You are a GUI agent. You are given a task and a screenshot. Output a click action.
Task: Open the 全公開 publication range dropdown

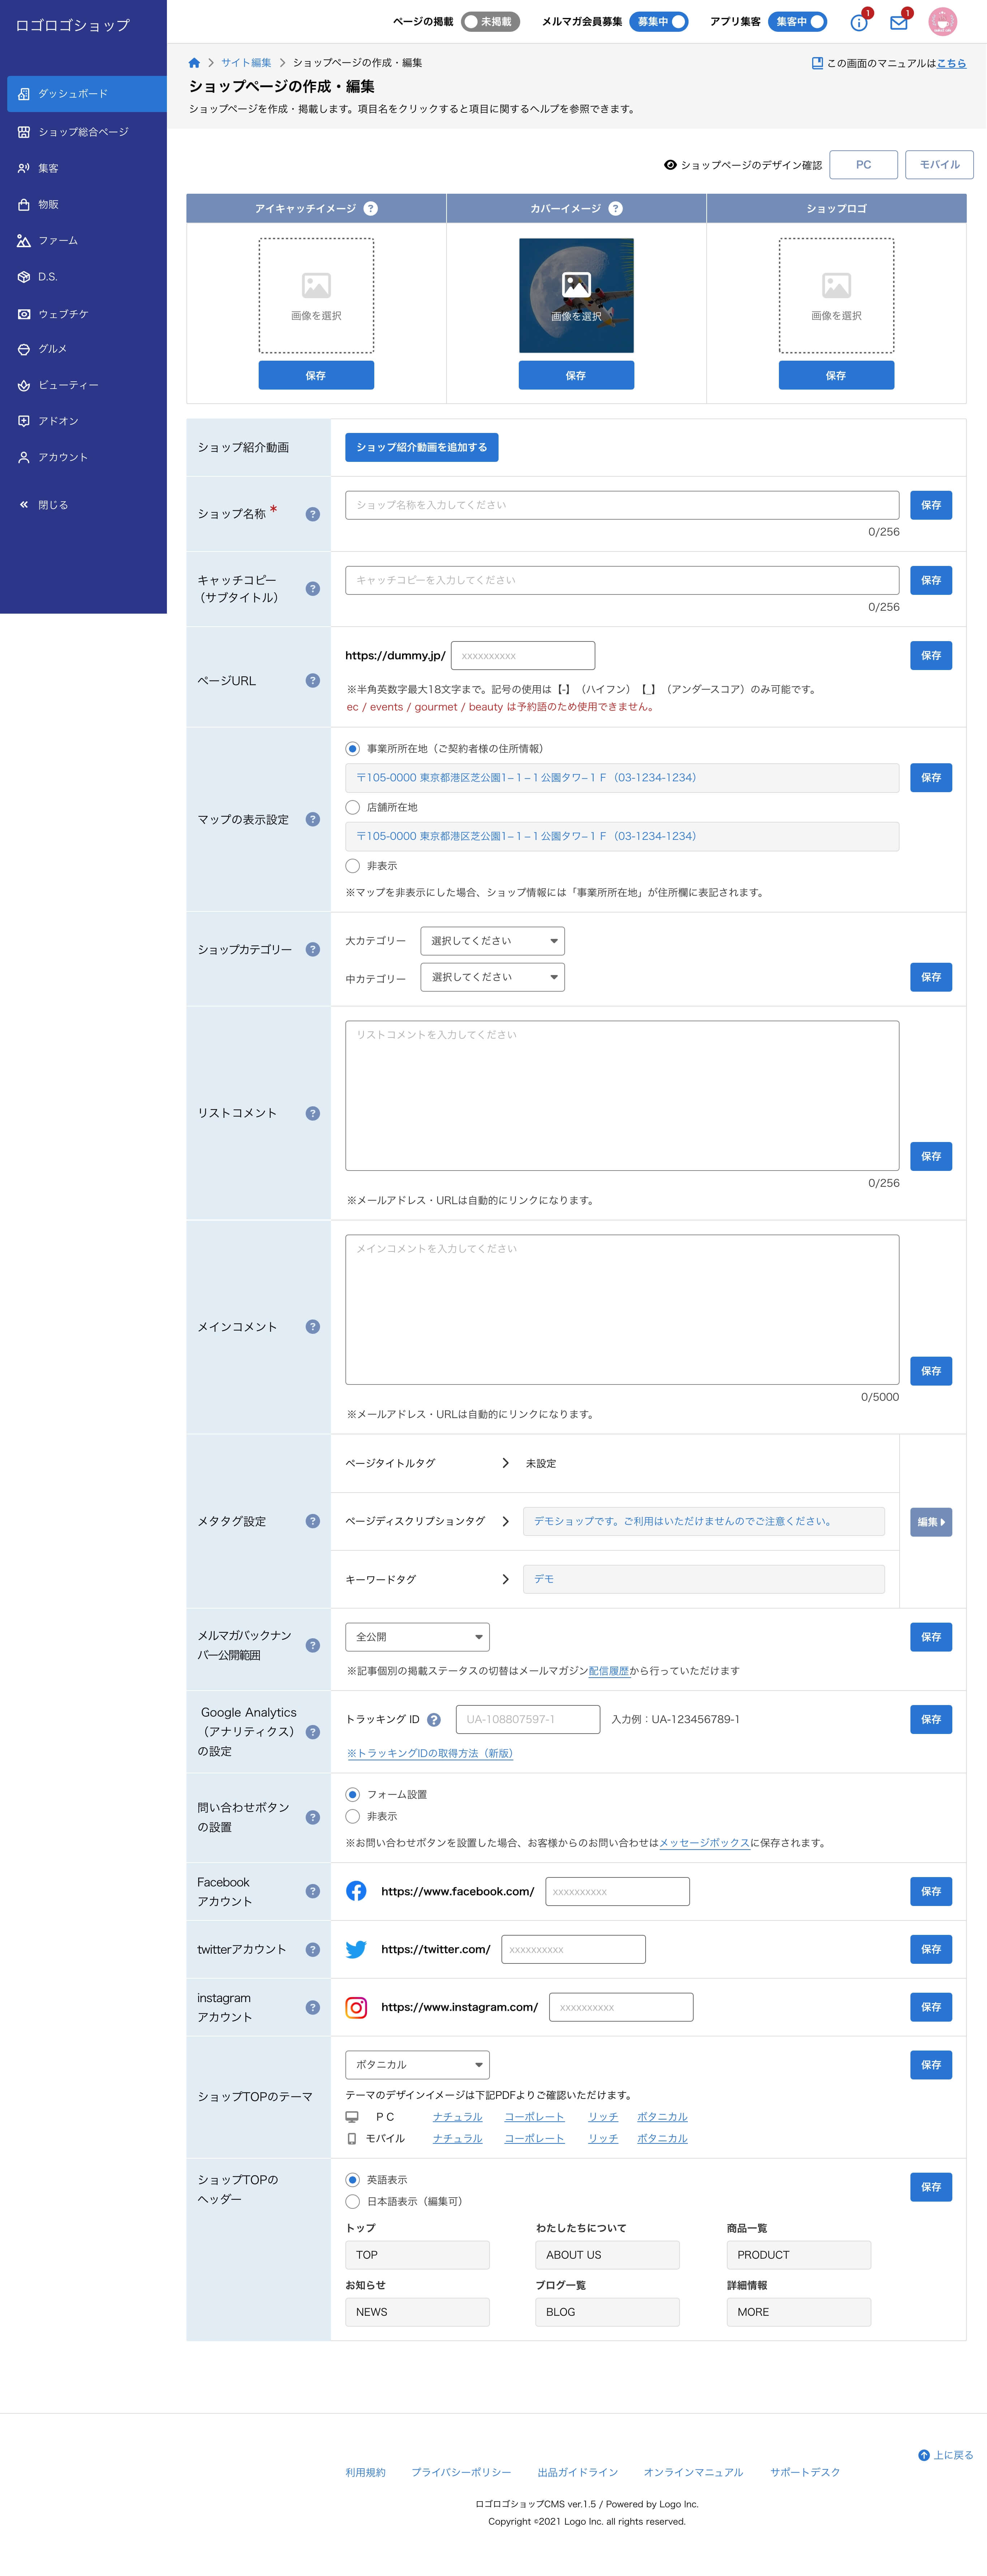417,1637
